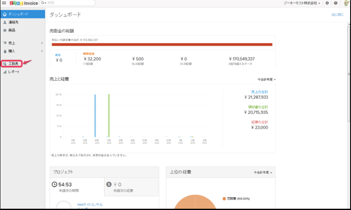351x210 pixels.
Task: Click the ¥20,715,935 receipts total
Action: [256, 112]
